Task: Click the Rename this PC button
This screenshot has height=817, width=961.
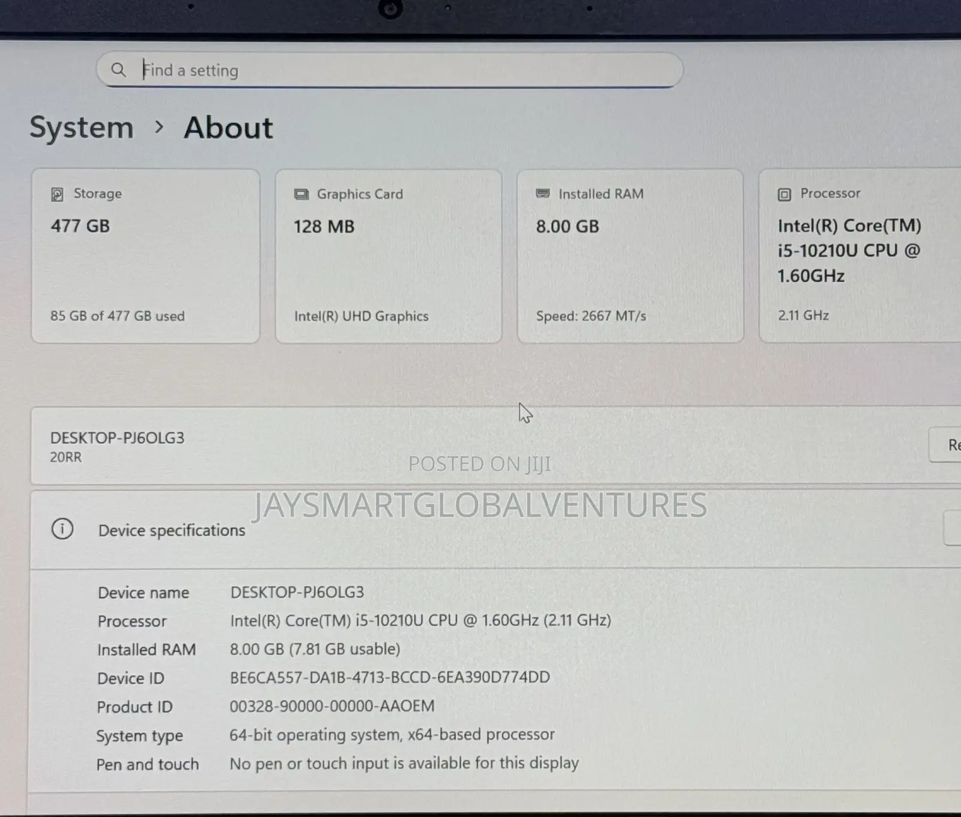Action: 945,445
